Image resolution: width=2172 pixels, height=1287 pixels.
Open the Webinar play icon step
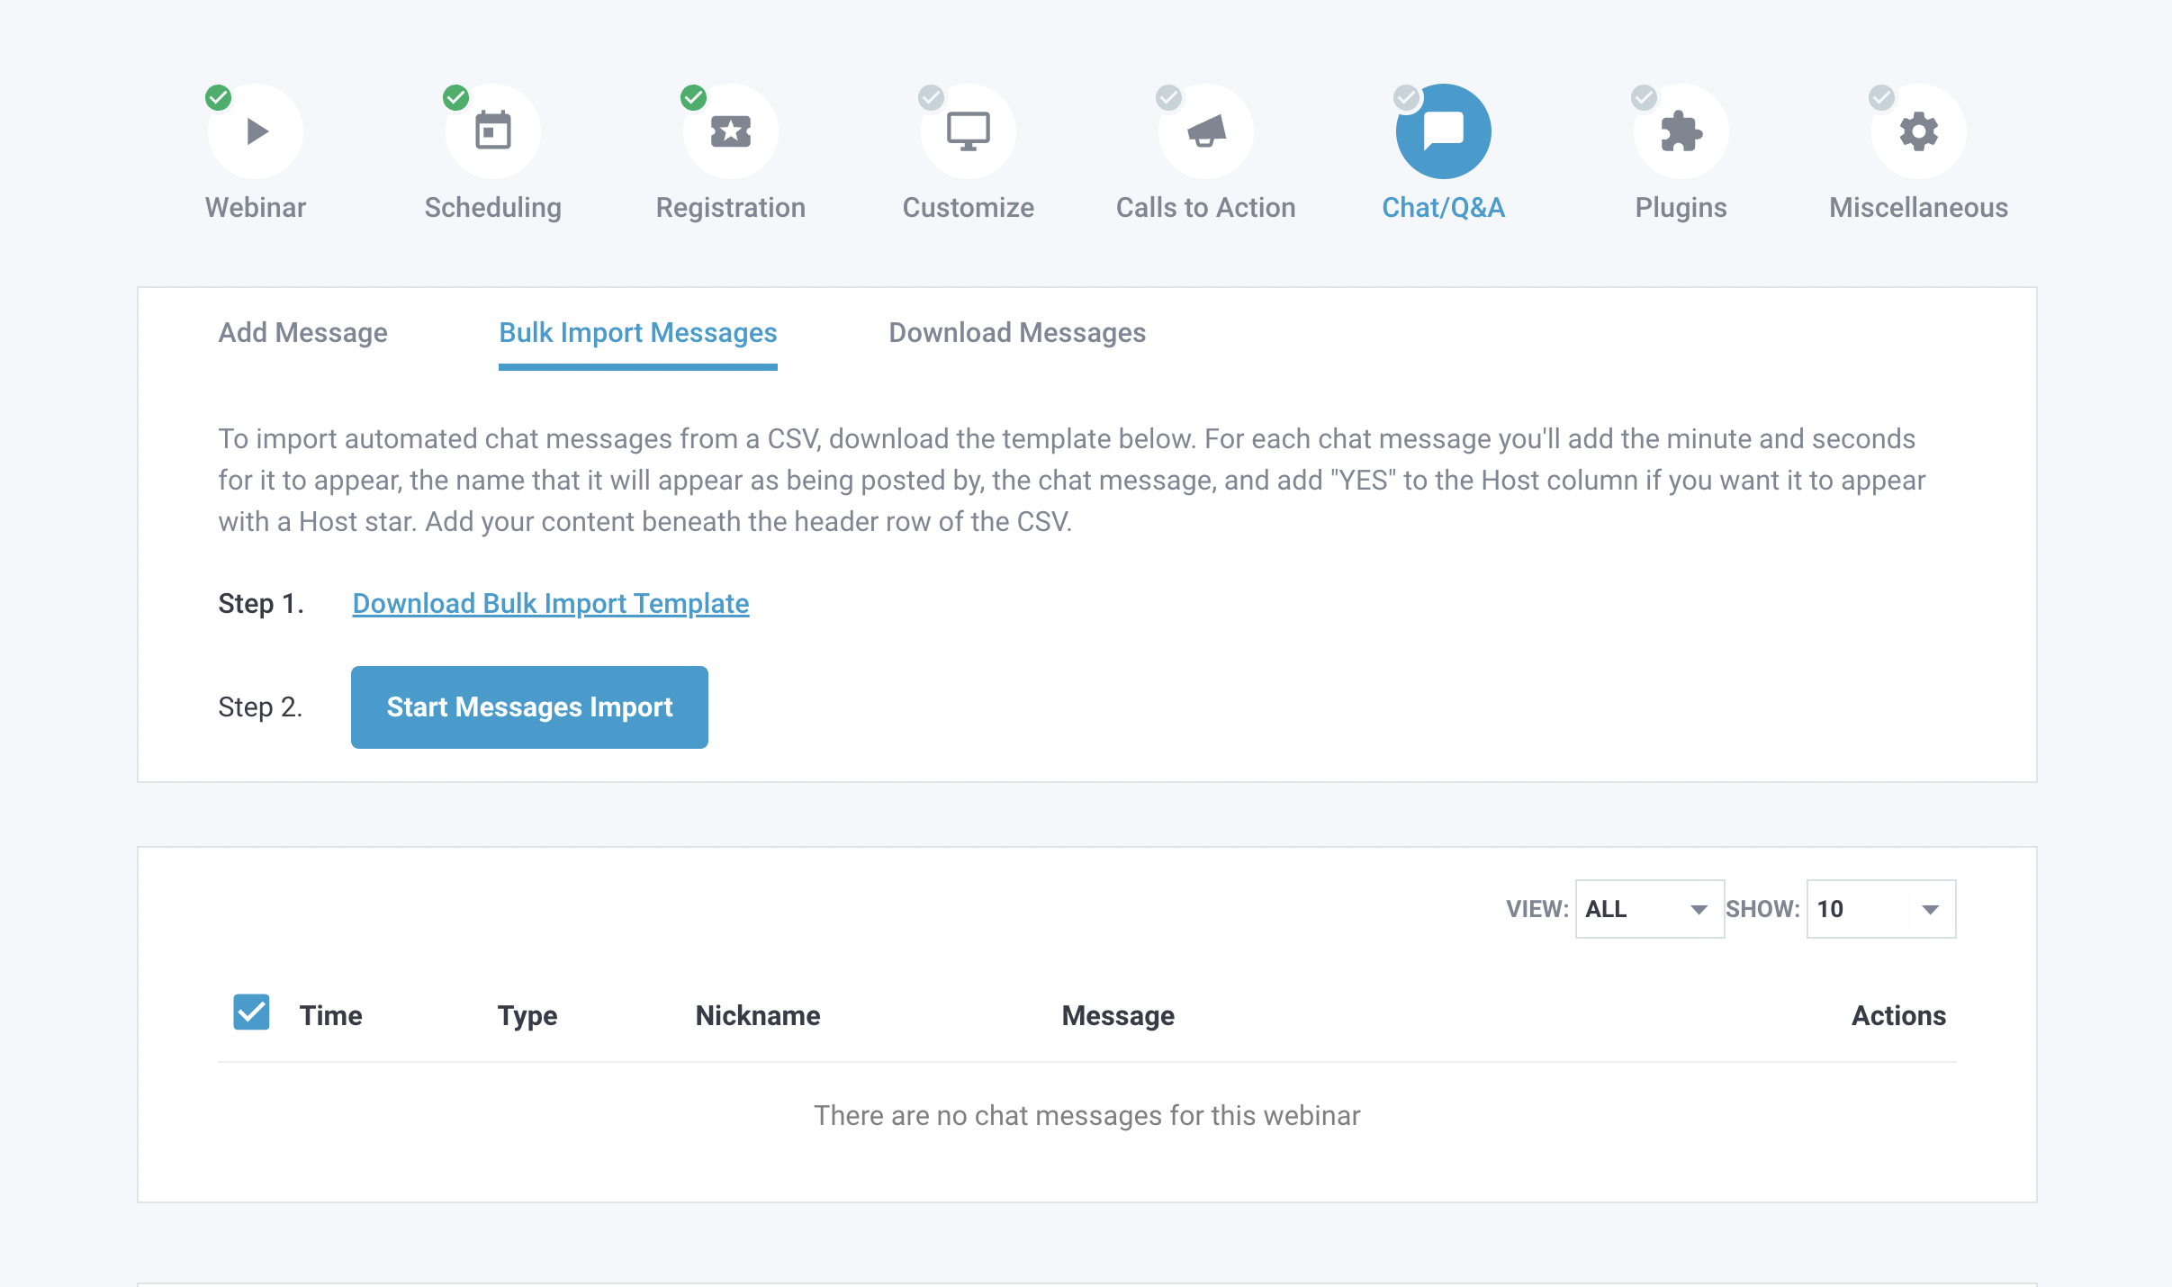tap(256, 132)
